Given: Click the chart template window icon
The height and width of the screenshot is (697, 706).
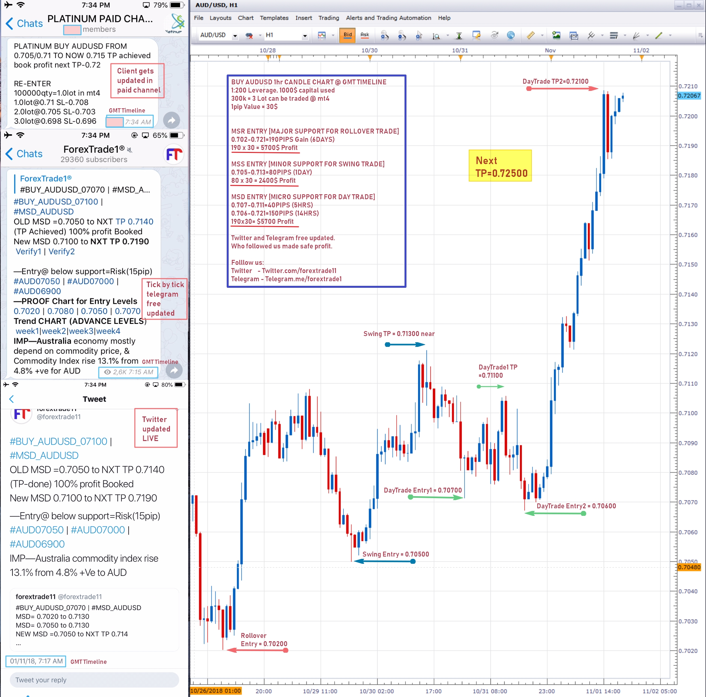Looking at the screenshot, I should coord(574,35).
